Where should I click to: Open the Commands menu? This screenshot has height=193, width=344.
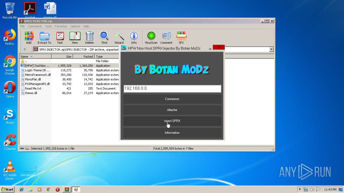click(x=35, y=26)
